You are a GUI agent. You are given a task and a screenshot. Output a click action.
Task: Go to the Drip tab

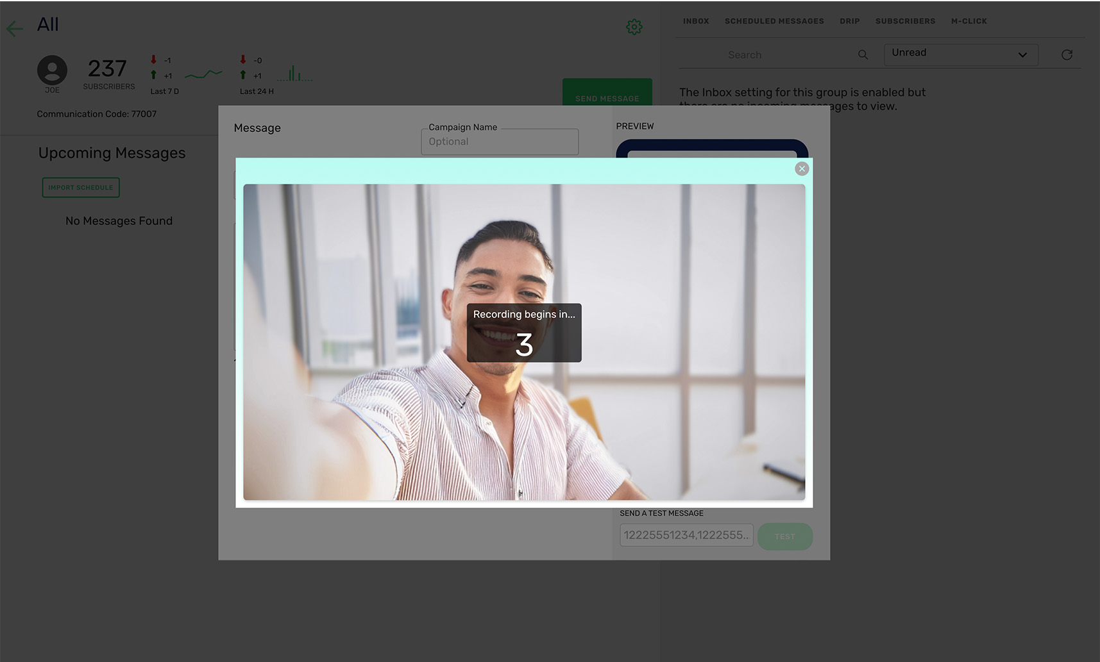point(849,21)
